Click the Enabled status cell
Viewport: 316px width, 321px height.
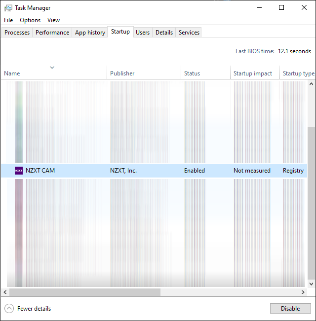click(x=195, y=171)
